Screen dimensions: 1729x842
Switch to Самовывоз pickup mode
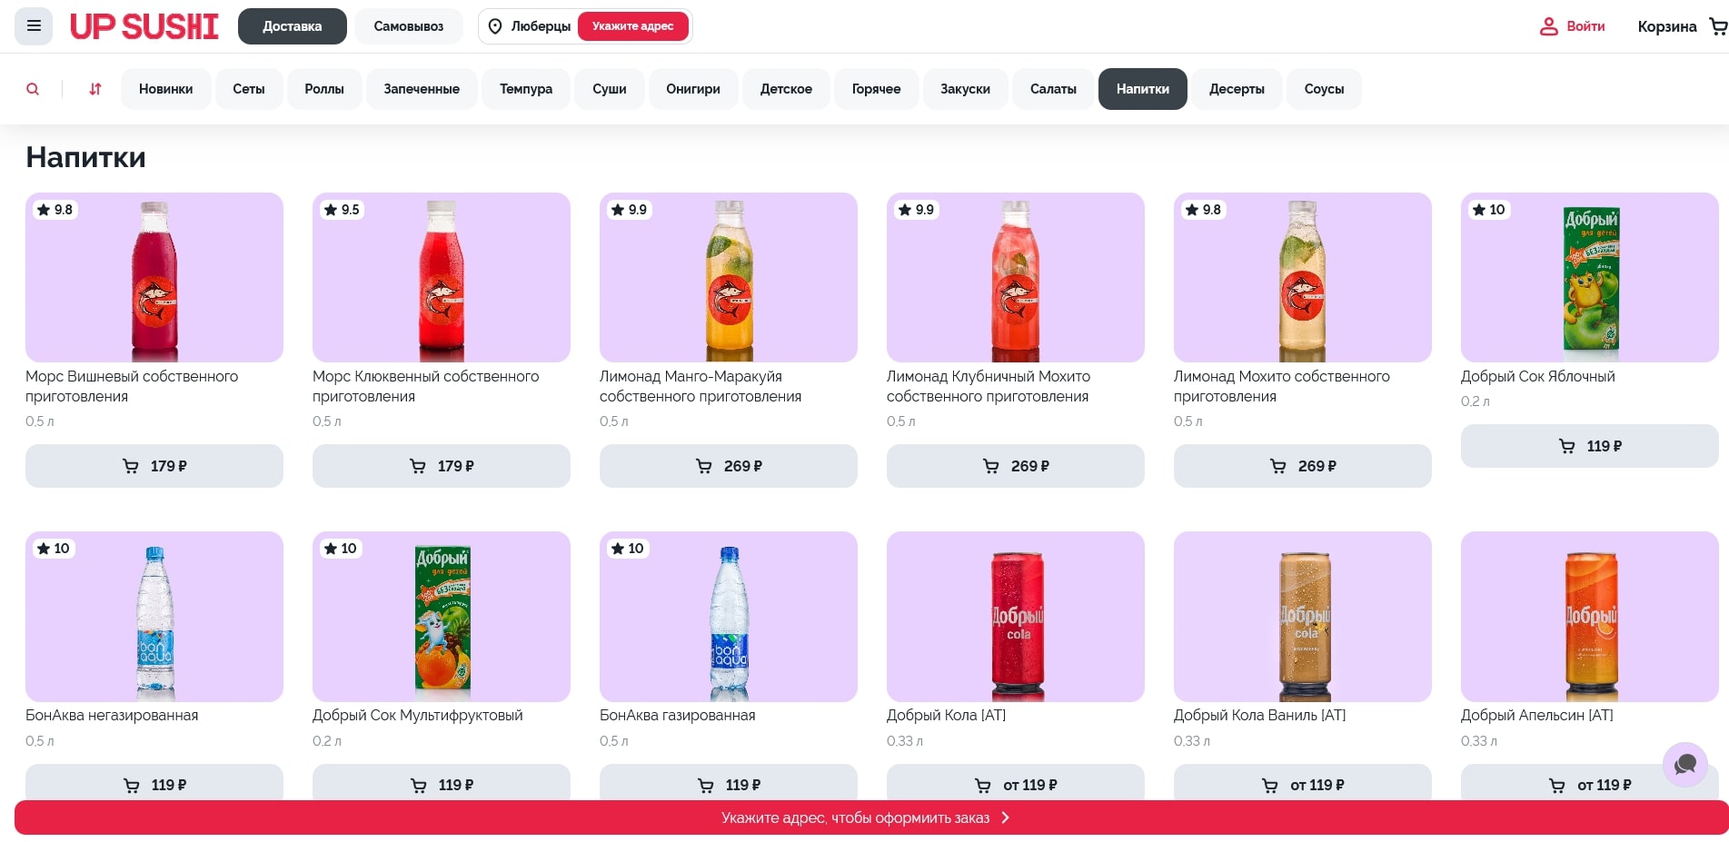(x=408, y=26)
